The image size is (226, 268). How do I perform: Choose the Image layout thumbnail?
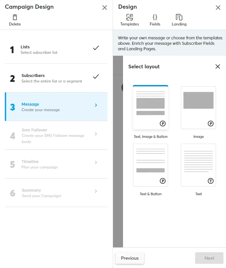point(198,108)
